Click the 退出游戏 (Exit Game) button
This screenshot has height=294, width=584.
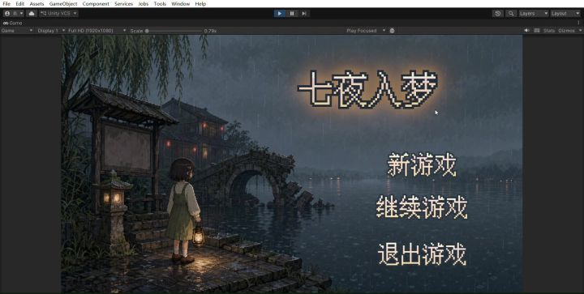click(422, 254)
